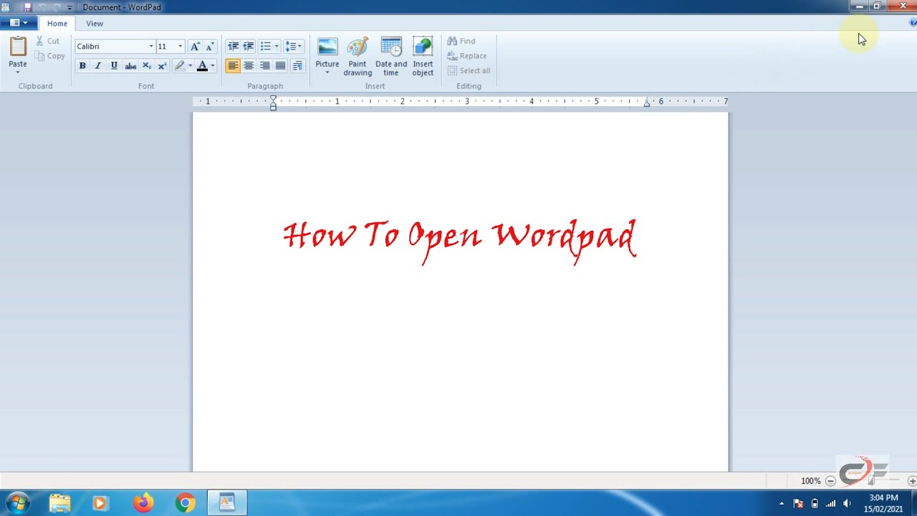
Task: Click the text highlight color icon
Action: [180, 66]
